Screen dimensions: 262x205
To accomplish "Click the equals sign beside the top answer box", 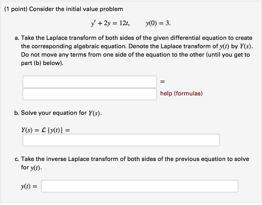I will pos(162,82).
